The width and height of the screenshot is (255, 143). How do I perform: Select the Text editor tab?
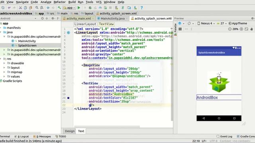[x=81, y=131]
